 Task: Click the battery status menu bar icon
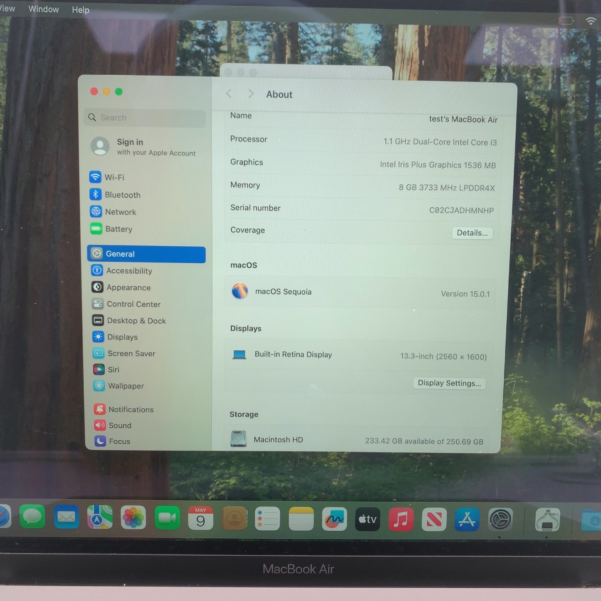(566, 20)
